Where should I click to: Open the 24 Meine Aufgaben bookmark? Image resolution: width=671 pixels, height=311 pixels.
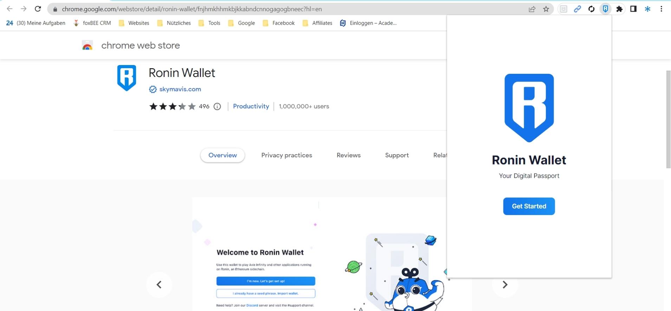36,23
